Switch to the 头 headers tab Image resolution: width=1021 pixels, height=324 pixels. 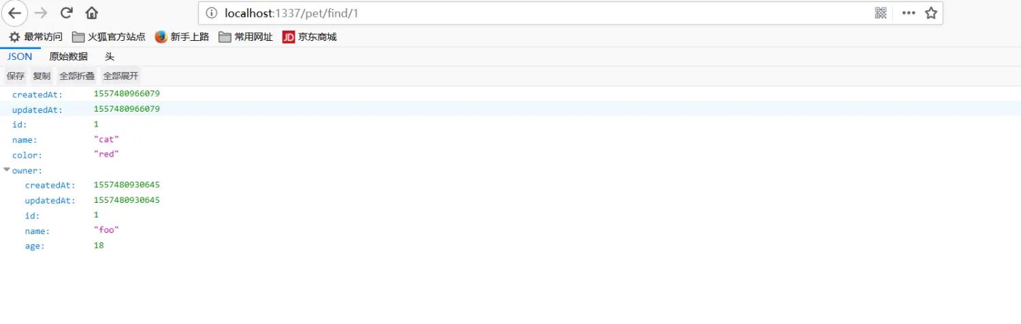110,56
